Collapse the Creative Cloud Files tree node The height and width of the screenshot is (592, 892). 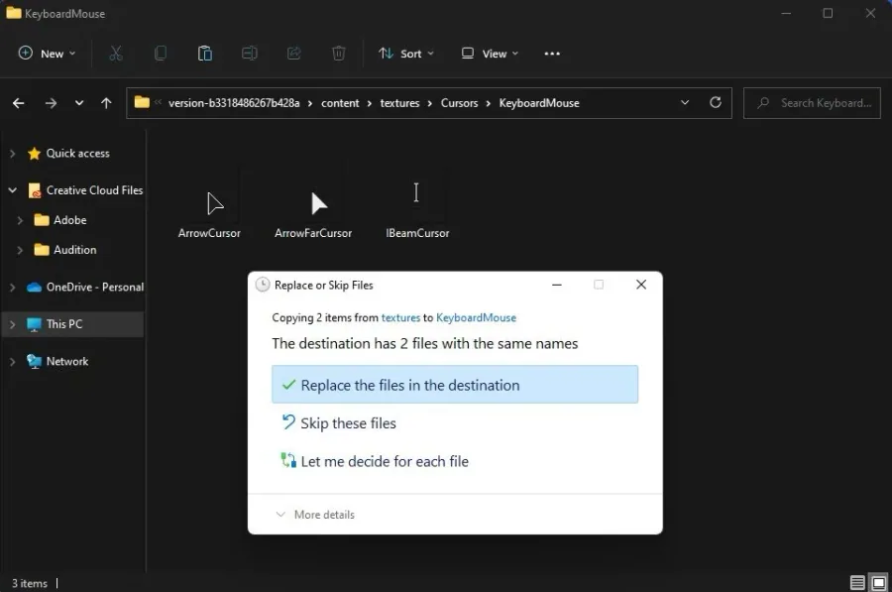click(13, 190)
